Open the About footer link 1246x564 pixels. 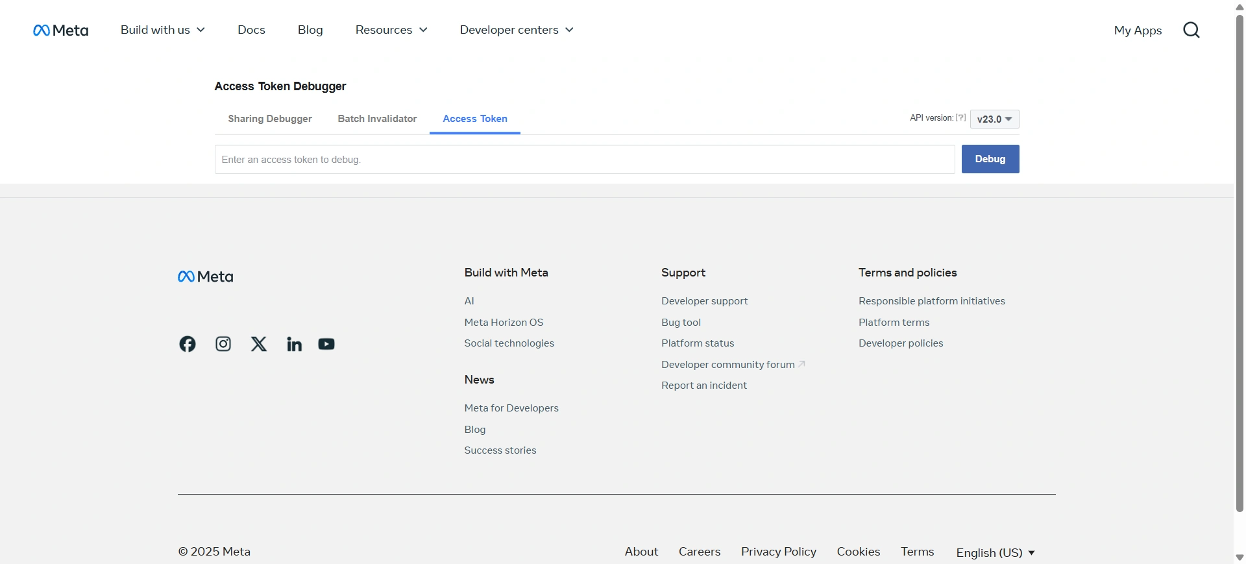641,552
